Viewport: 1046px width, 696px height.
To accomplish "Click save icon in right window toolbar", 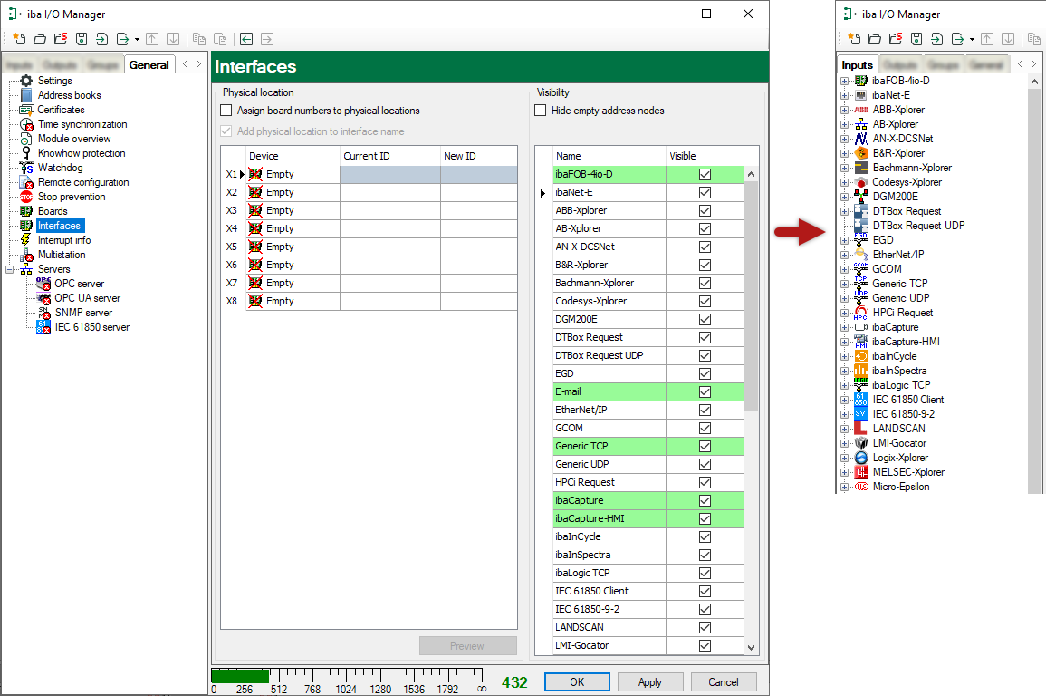I will [x=916, y=39].
